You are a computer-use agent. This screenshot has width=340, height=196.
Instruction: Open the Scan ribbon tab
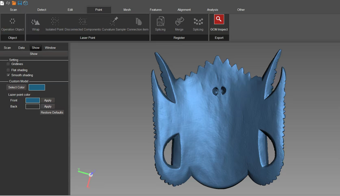[x=13, y=10]
